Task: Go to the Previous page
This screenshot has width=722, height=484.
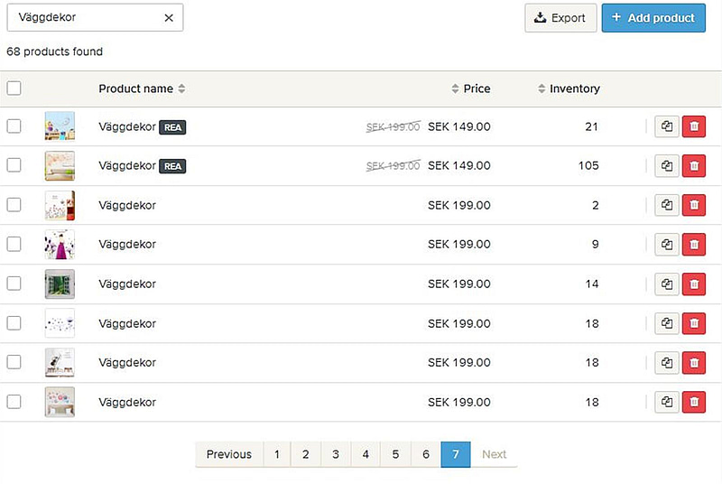Action: tap(229, 454)
